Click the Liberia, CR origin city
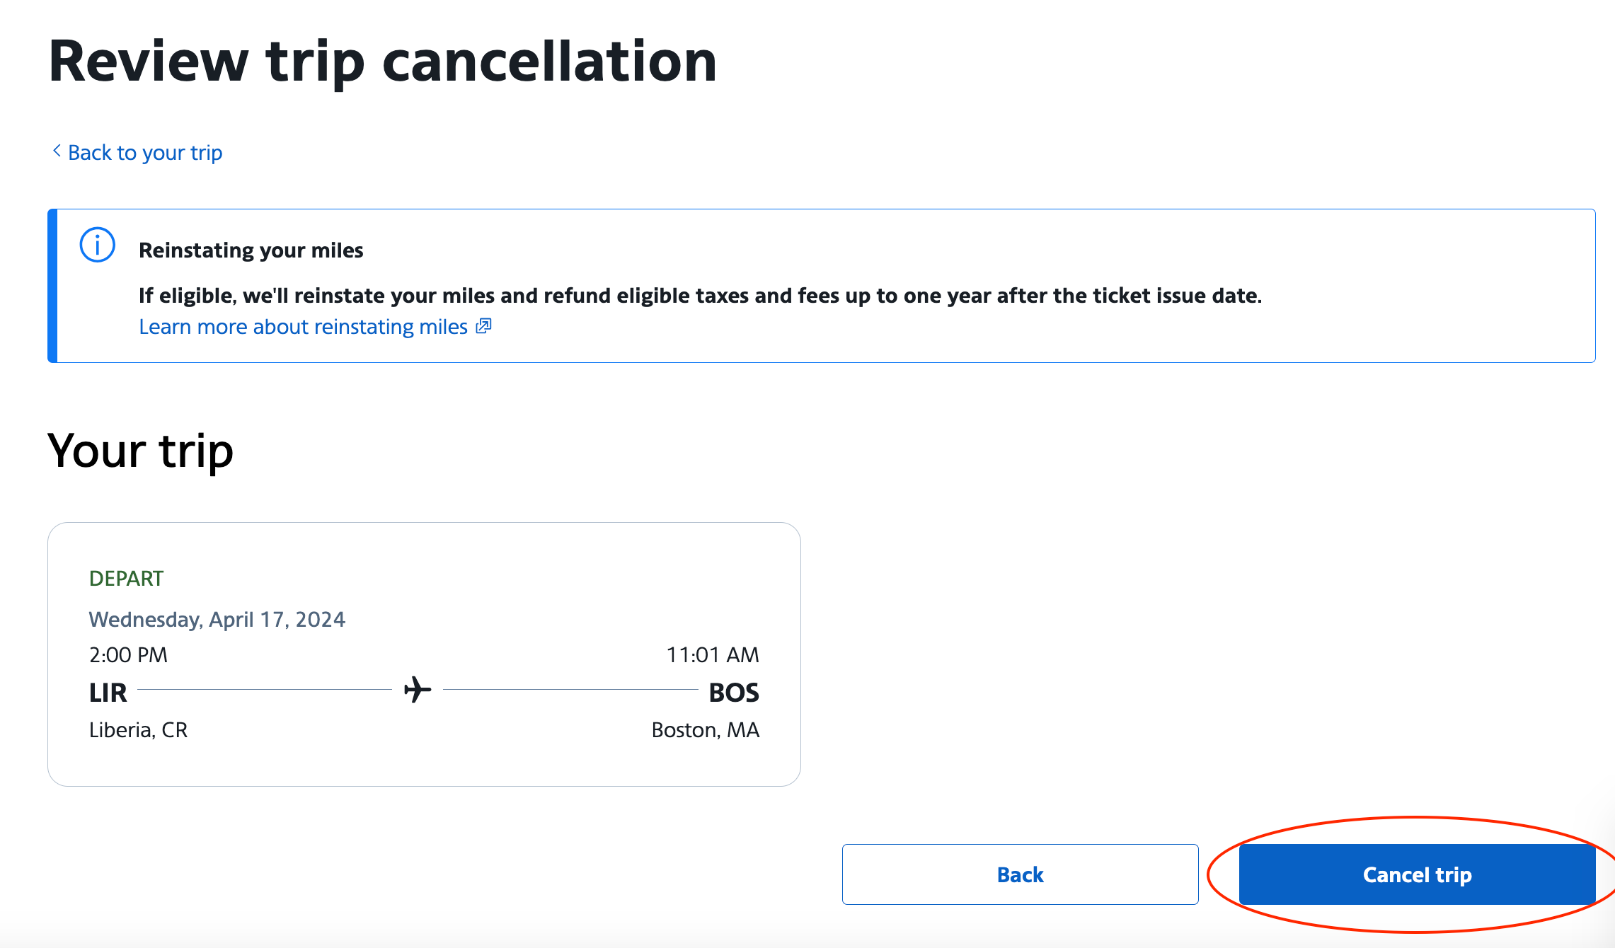The image size is (1615, 948). click(x=138, y=730)
